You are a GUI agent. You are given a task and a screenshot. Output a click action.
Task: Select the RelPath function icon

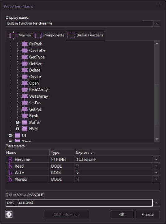point(25,44)
